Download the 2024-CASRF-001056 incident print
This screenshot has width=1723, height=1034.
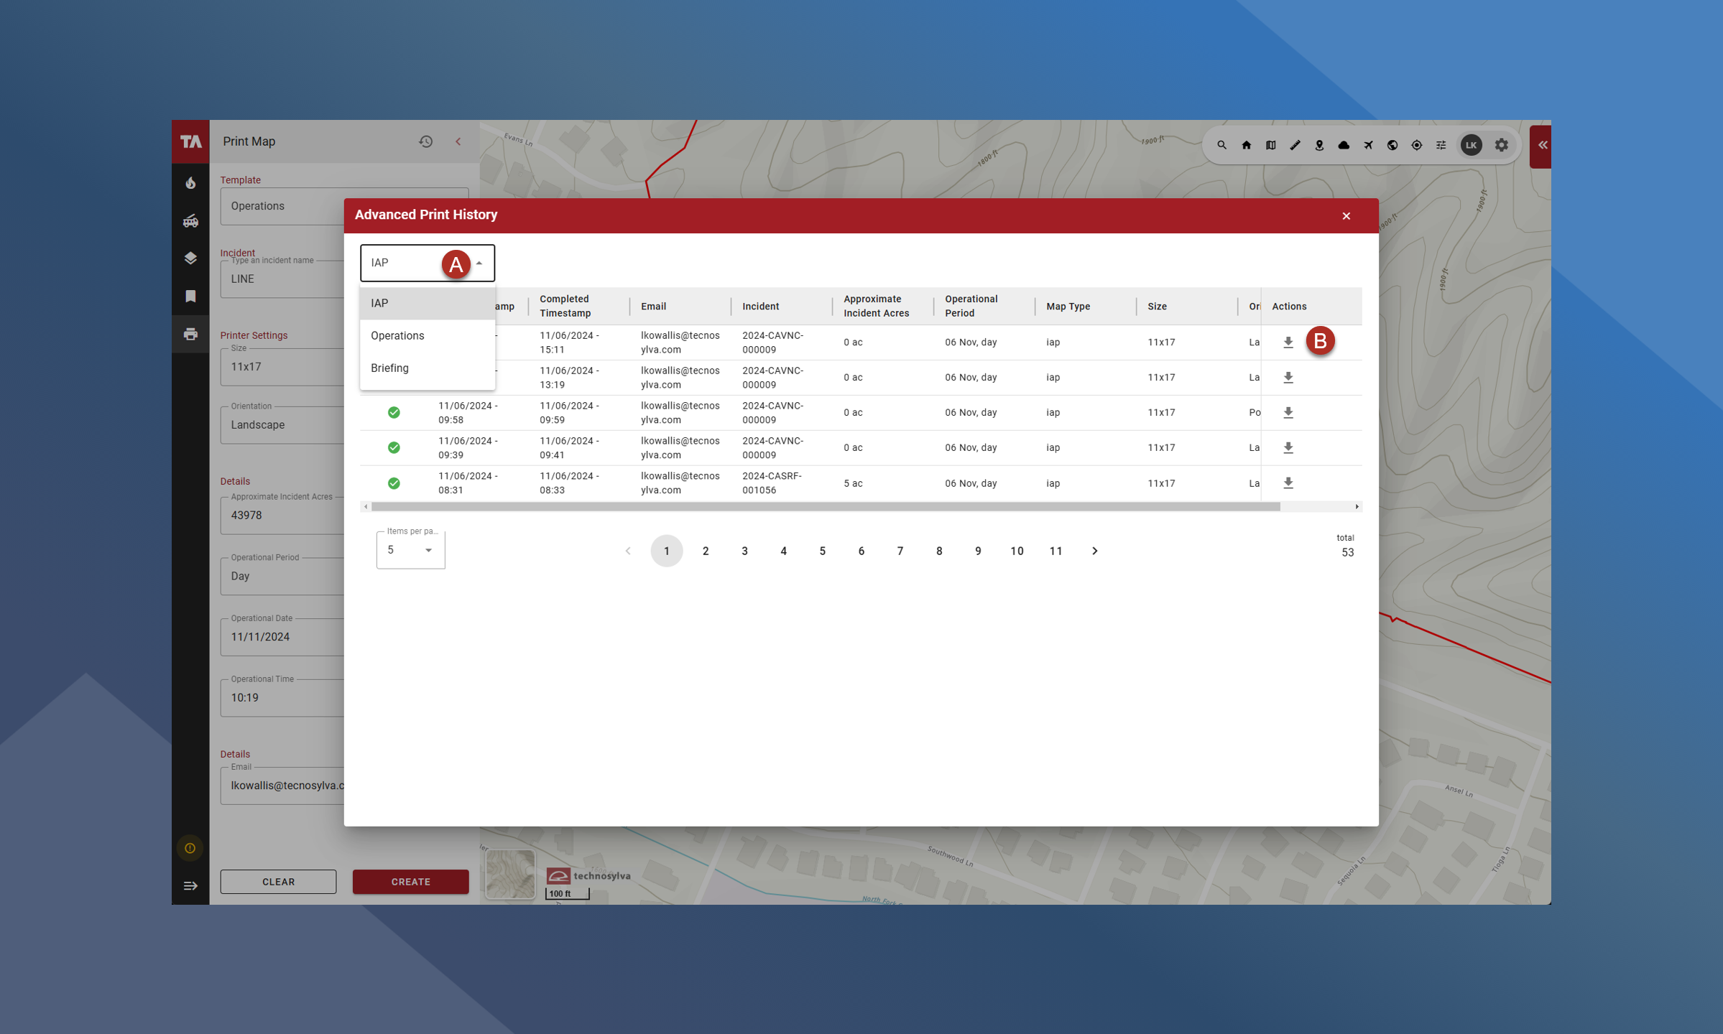[1288, 483]
